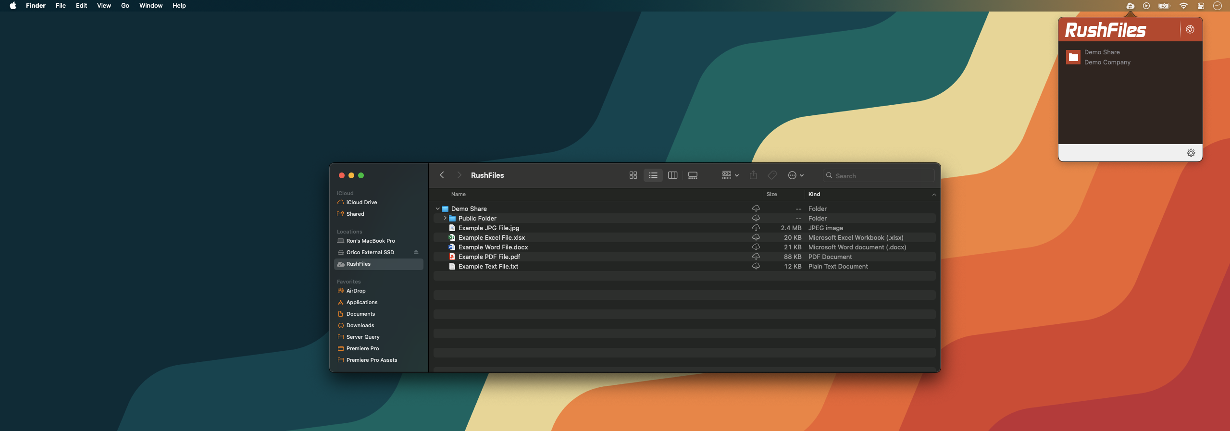The height and width of the screenshot is (431, 1230).
Task: Open the RushFiles cloud icon in the menu bar
Action: tap(1131, 6)
